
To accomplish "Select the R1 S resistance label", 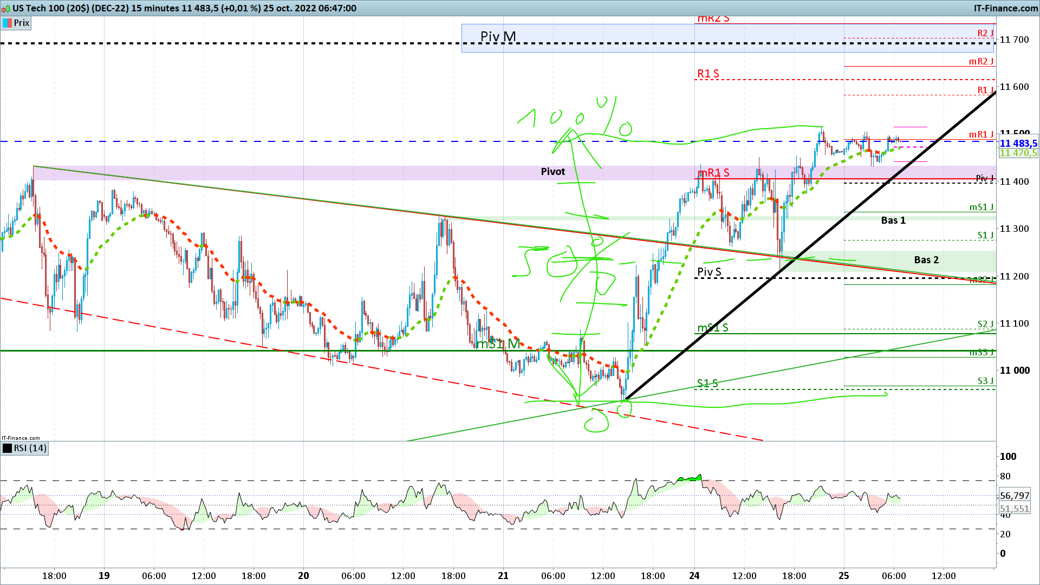I will pos(708,74).
